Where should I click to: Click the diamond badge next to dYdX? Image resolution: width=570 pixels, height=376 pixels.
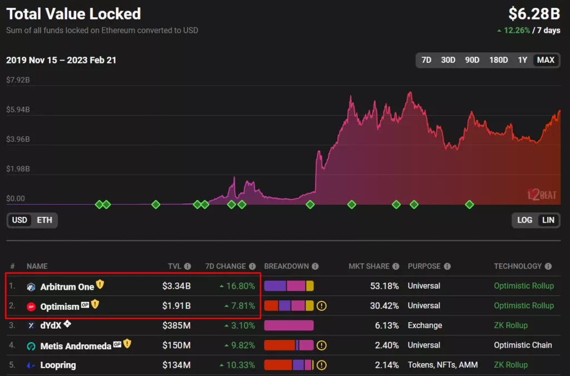tap(67, 324)
